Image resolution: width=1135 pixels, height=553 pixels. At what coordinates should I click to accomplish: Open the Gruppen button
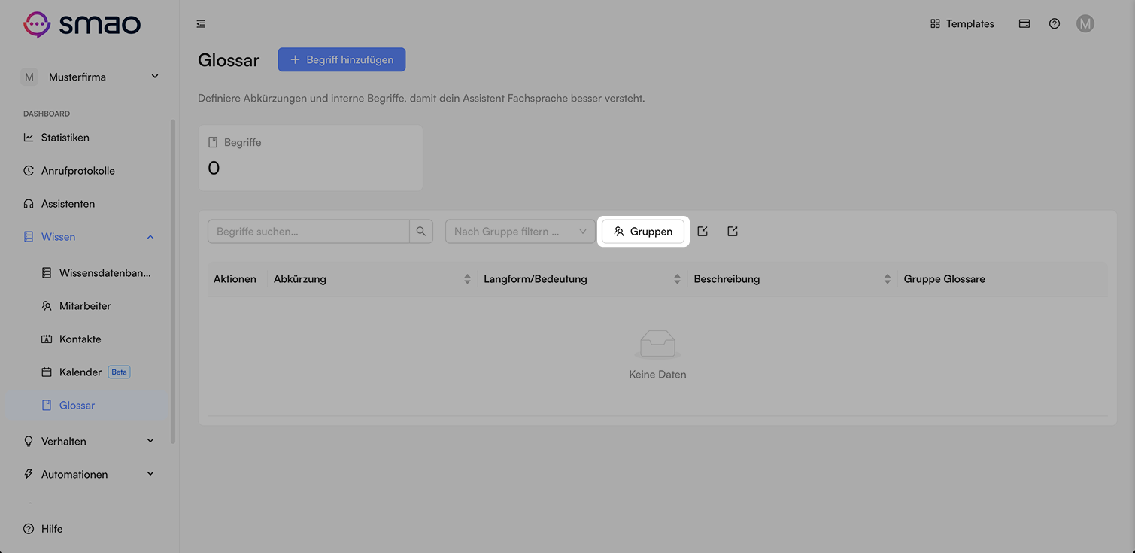[643, 232]
